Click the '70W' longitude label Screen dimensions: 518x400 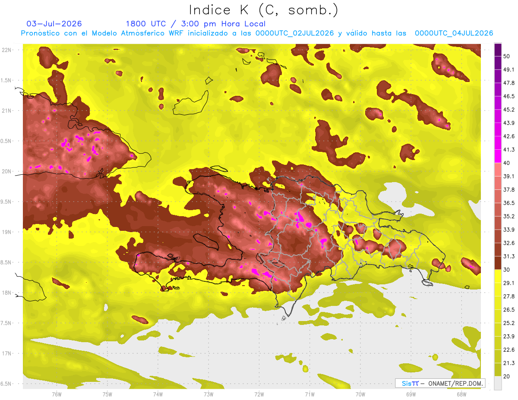[x=360, y=394]
